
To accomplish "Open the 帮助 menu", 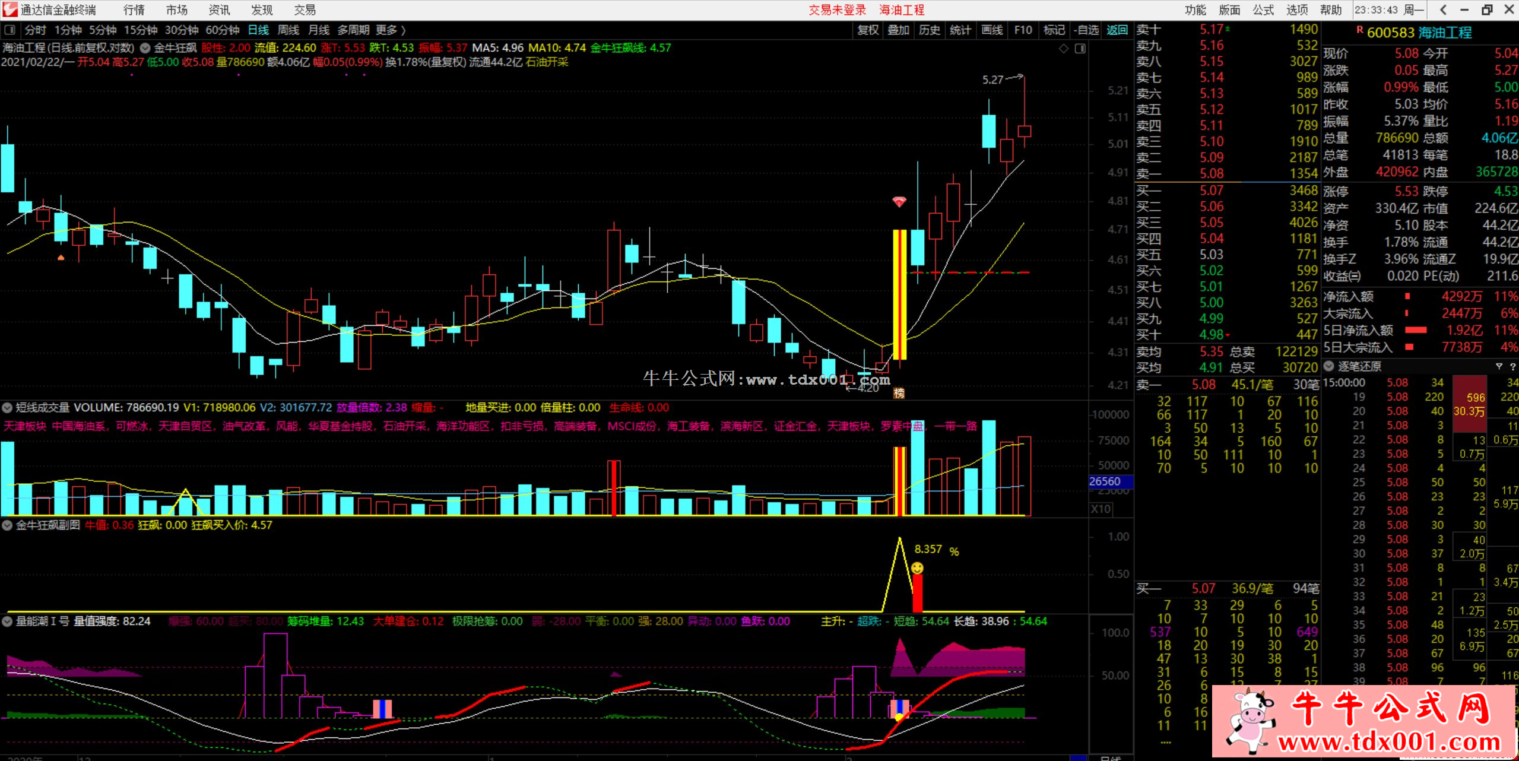I will point(1331,9).
